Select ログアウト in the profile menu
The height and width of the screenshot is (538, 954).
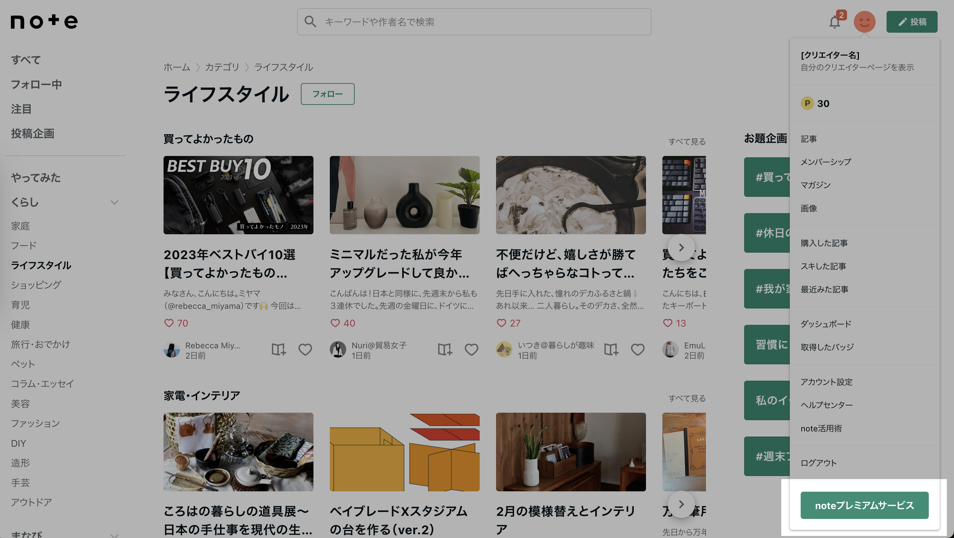point(819,463)
